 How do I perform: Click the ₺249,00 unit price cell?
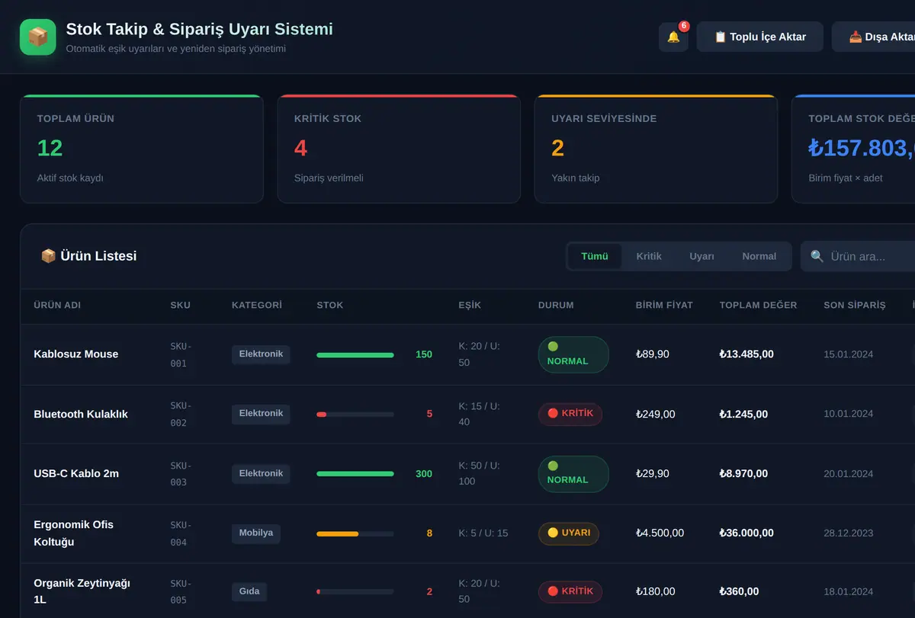pos(655,415)
